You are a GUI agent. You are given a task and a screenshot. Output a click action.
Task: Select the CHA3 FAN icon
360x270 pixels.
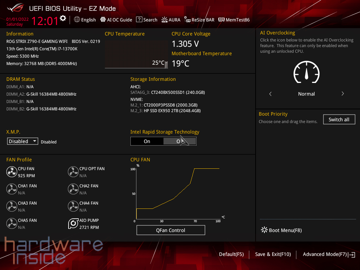point(12,206)
